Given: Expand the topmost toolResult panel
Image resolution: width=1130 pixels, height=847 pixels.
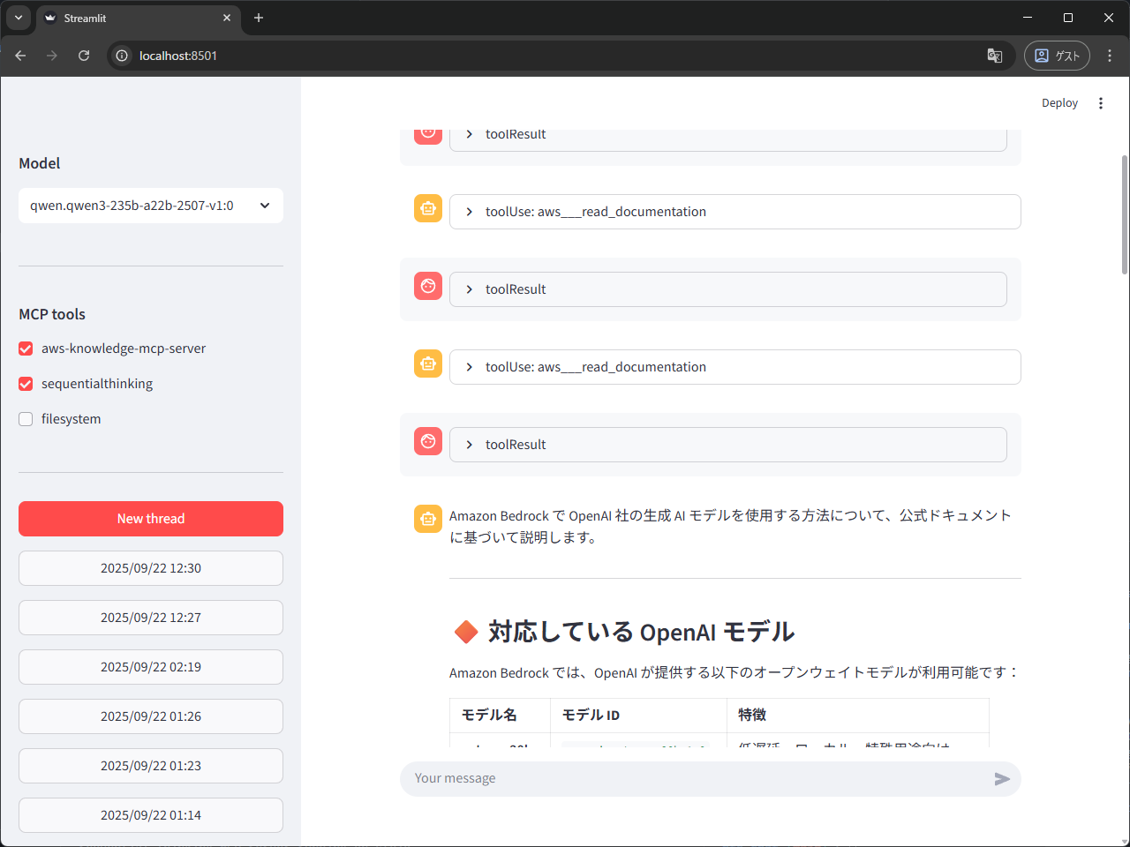Looking at the screenshot, I should [728, 138].
